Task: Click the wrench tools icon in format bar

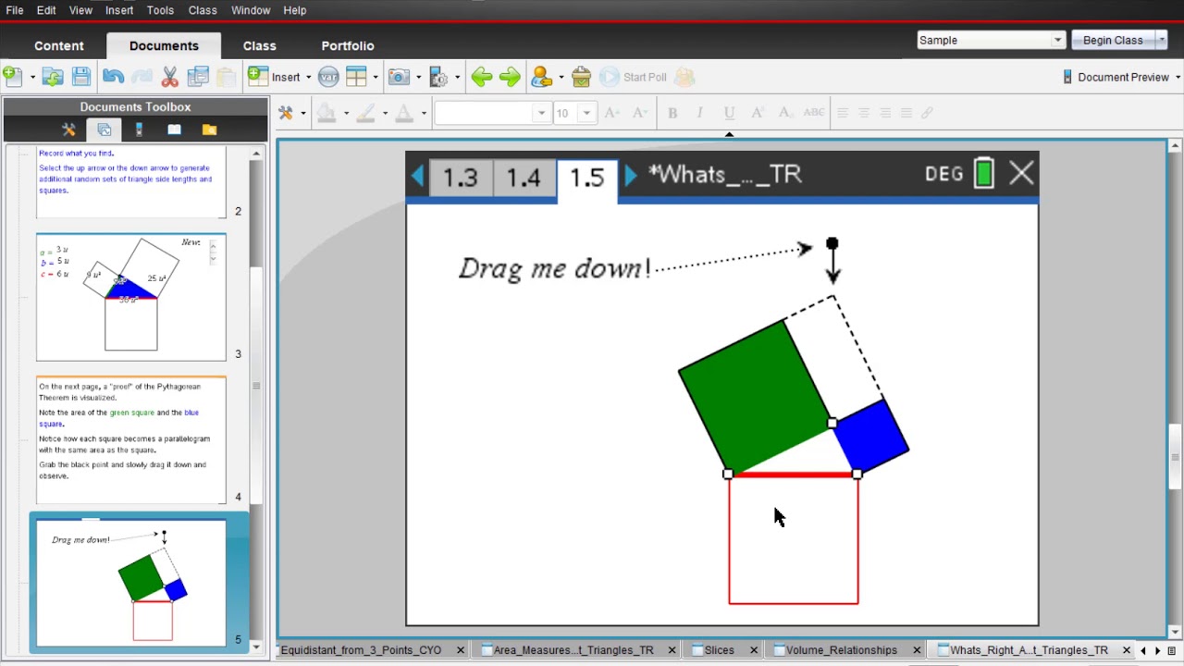Action: [286, 113]
